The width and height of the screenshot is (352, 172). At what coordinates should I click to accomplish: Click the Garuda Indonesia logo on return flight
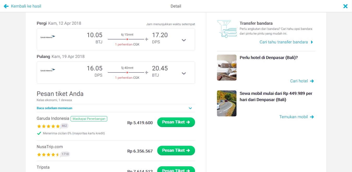pyautogui.click(x=48, y=70)
